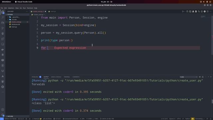Viewport: 213px width, 120px height.
Task: Open the Run button dropdown arrow
Action: (x=185, y=12)
